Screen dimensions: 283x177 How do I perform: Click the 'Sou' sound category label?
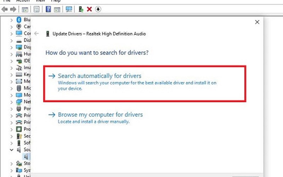[x=27, y=149]
